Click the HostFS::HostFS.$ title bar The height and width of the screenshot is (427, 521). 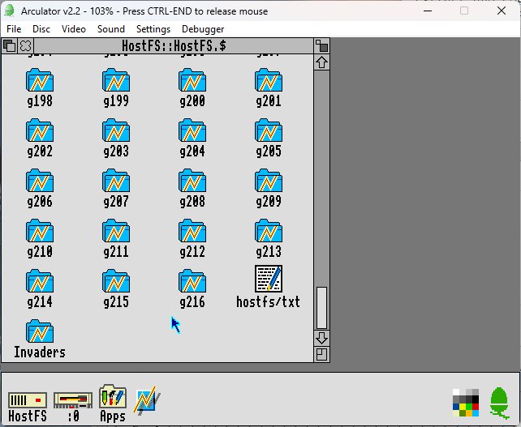click(174, 46)
